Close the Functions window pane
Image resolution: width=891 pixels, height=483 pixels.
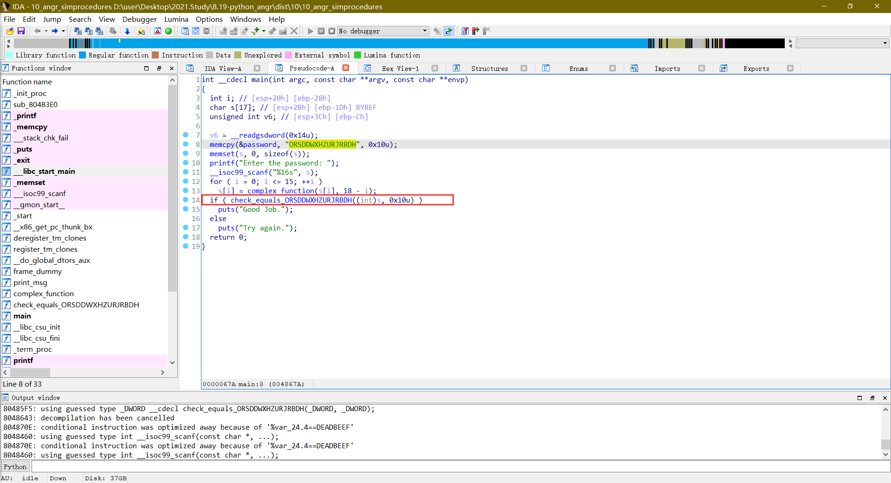172,68
